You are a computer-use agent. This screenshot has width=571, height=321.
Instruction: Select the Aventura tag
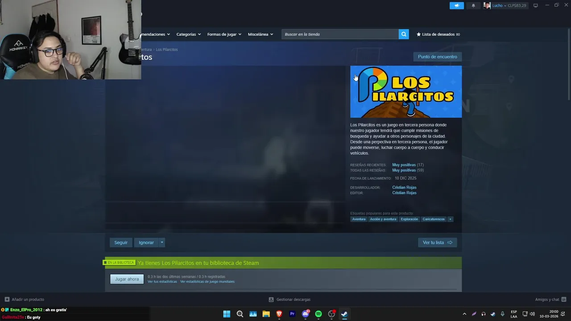point(359,219)
